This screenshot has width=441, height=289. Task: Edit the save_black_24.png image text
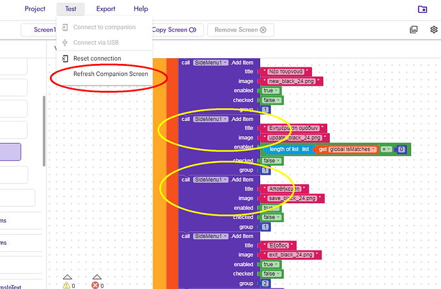tap(292, 198)
